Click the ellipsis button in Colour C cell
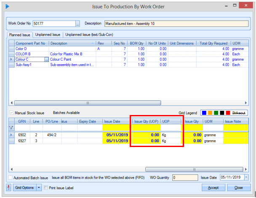This screenshot has width=256, height=198. pos(46,60)
